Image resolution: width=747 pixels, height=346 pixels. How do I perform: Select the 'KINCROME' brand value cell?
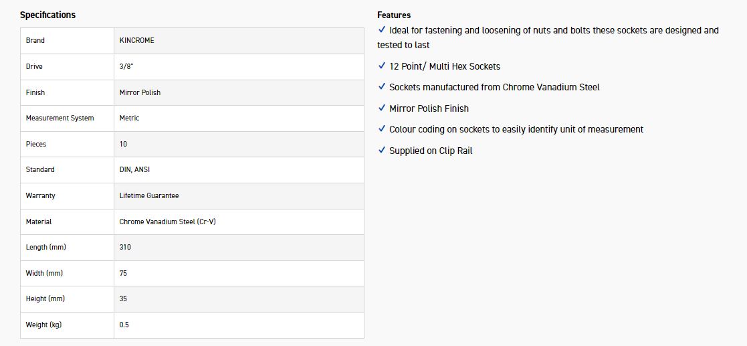pyautogui.click(x=137, y=40)
